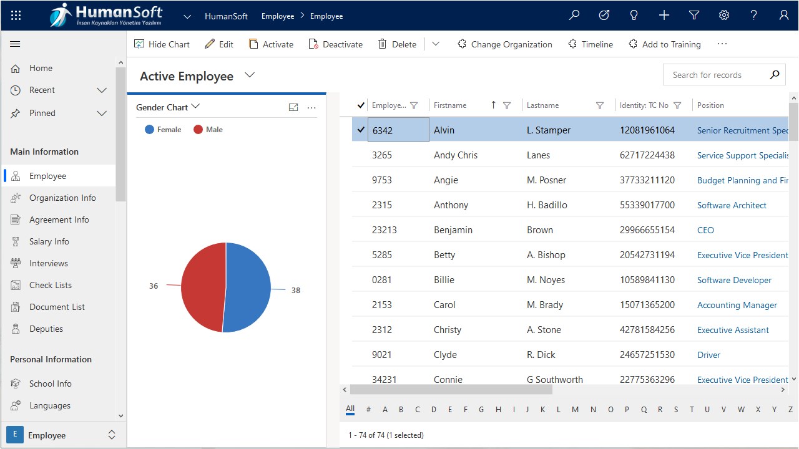Viewport: 799px width, 449px height.
Task: Click the grid horizontal scrollbar
Action: [451, 389]
